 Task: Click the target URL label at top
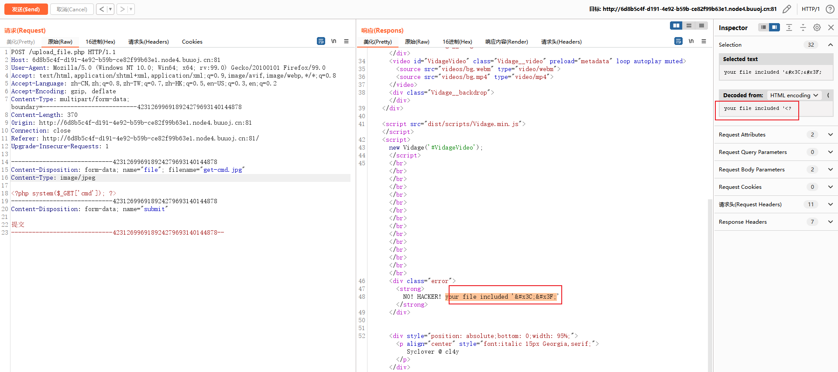coord(683,9)
